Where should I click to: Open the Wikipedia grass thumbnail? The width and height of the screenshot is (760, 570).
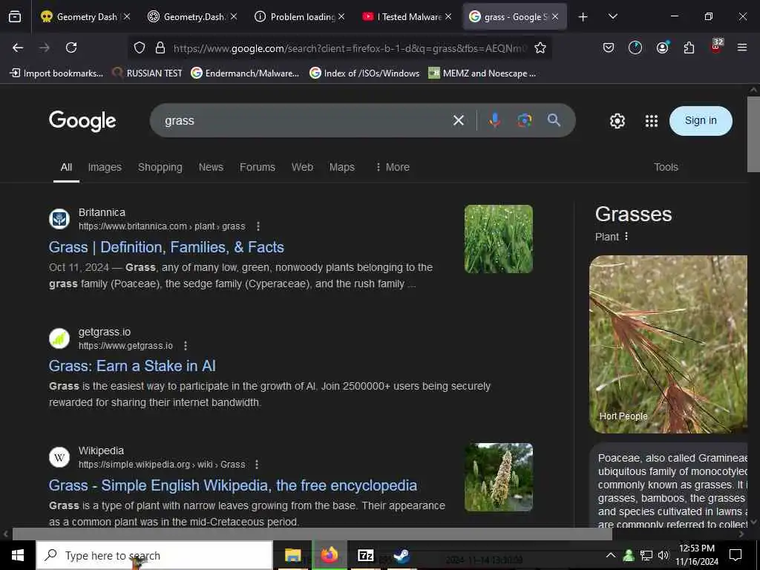tap(498, 477)
